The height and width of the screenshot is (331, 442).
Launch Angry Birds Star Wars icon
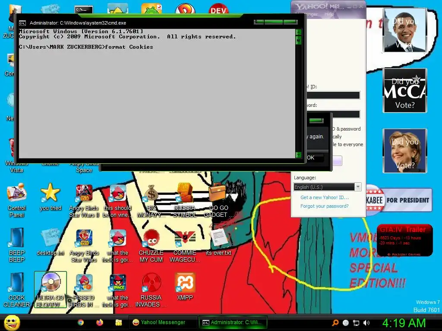(x=84, y=245)
